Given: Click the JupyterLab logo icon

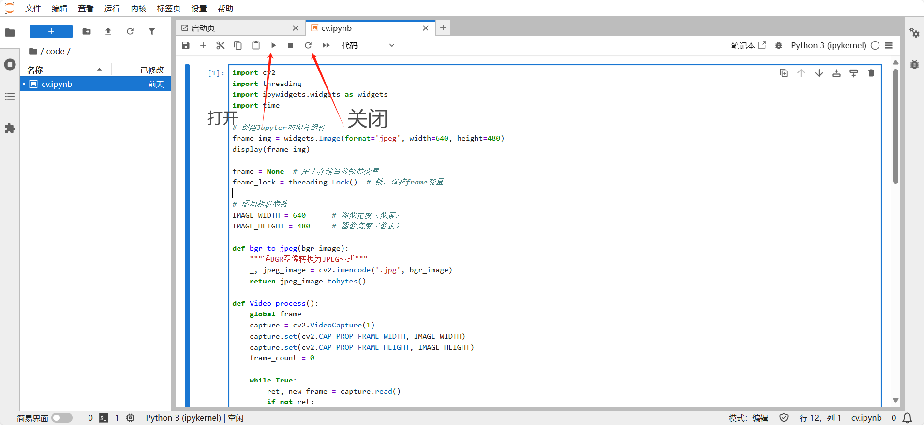Looking at the screenshot, I should click(10, 8).
